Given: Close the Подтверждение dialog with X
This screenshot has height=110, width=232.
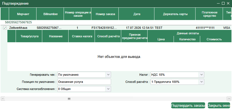Looking at the screenshot, I should [x=228, y=3].
